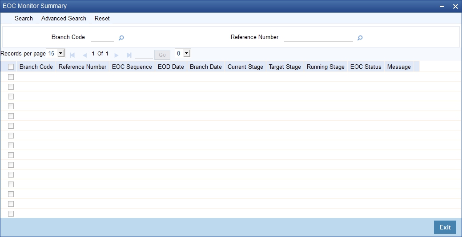Click the EOD Date column header
Viewport: 462px width, 237px height.
pyautogui.click(x=171, y=67)
